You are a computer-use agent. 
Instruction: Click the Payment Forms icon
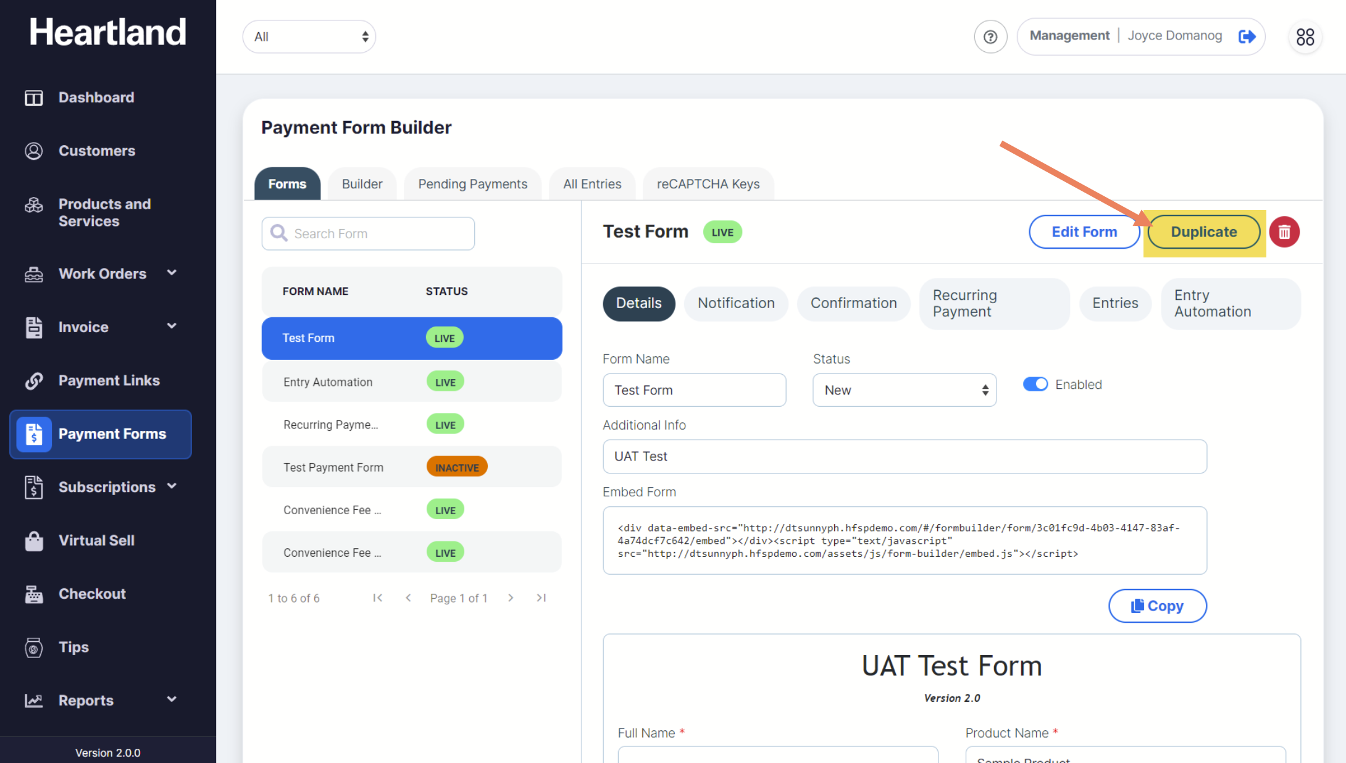(33, 434)
